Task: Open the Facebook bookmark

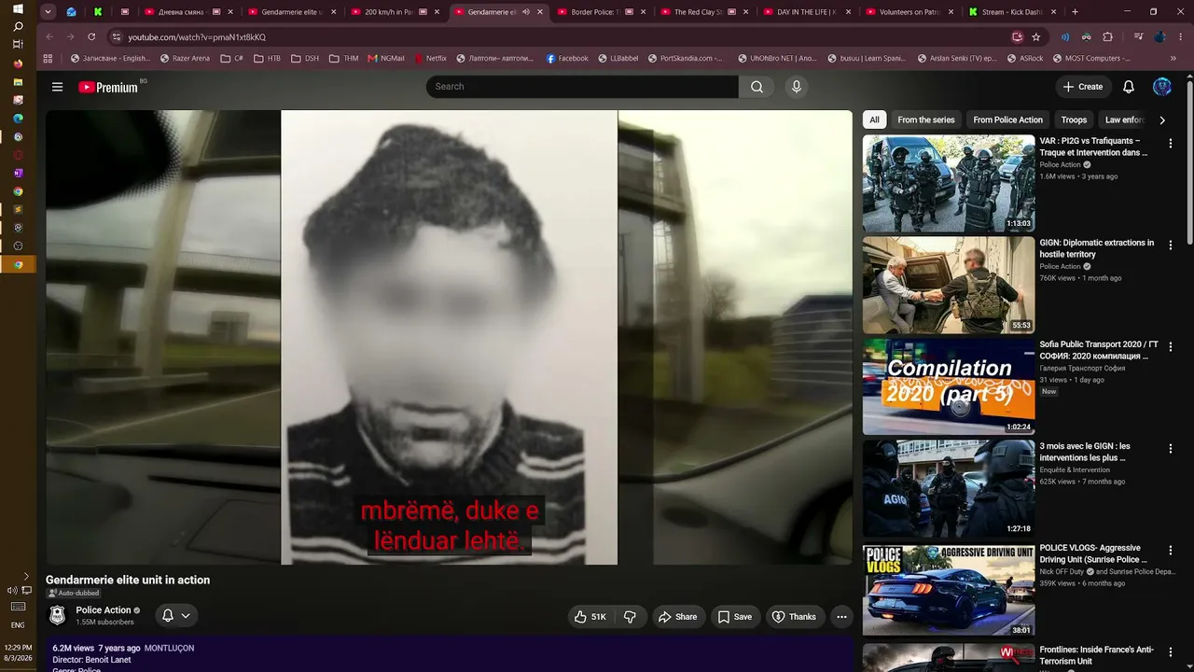Action: 567,58
